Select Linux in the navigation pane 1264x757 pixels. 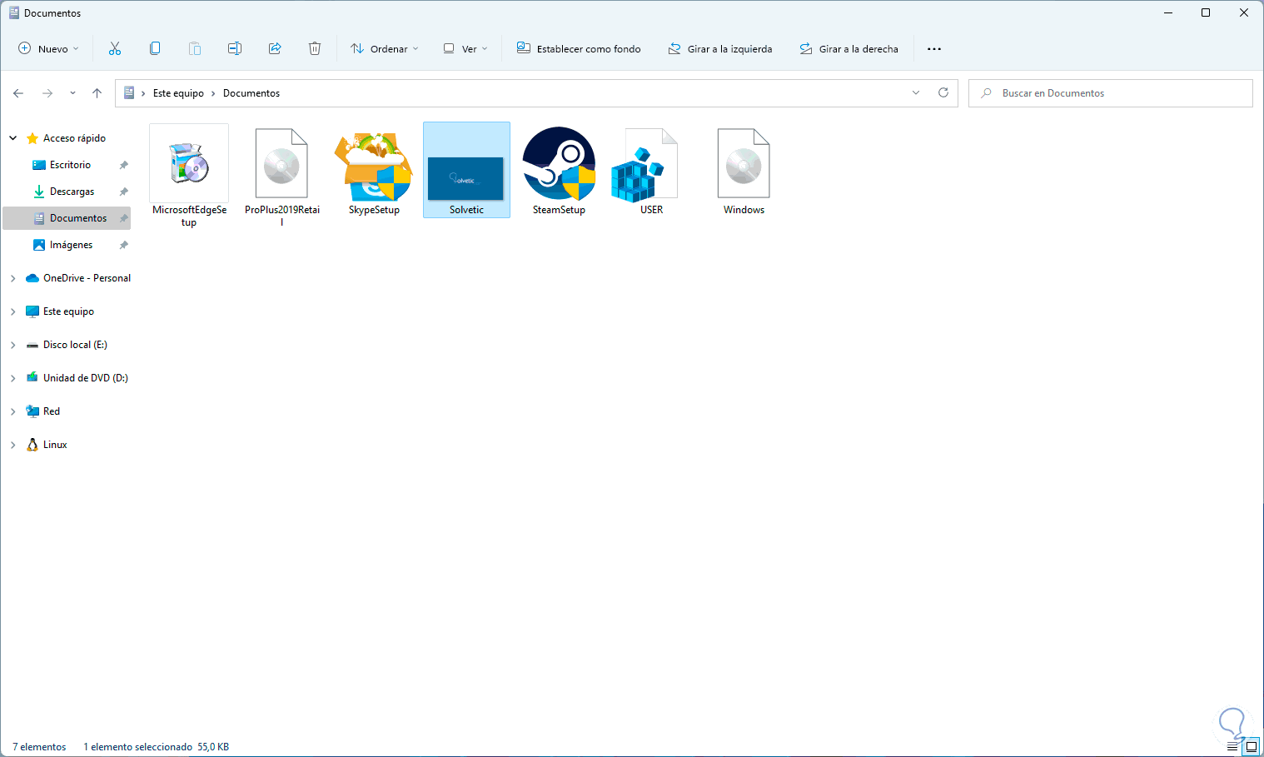click(55, 445)
